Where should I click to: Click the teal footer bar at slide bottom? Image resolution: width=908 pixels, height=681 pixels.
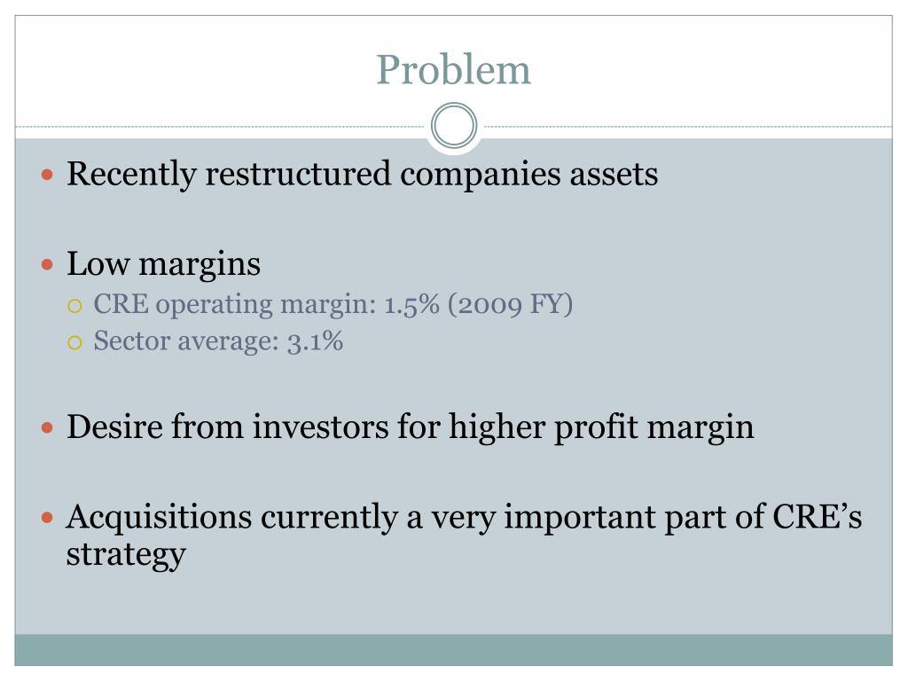point(453,649)
